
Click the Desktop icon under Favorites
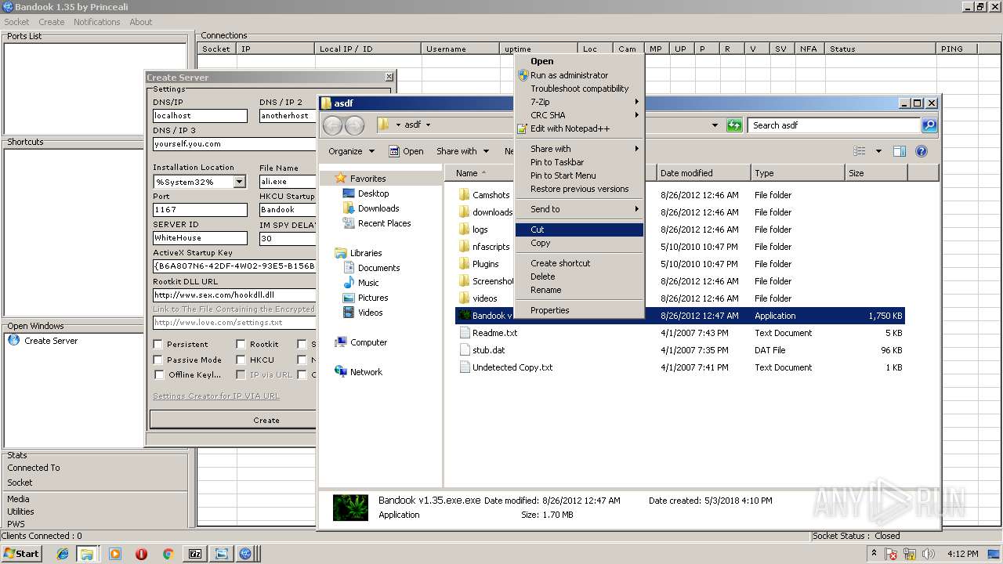click(349, 193)
